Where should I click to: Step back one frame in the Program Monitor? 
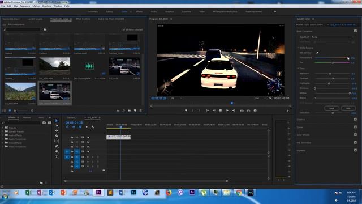214,110
